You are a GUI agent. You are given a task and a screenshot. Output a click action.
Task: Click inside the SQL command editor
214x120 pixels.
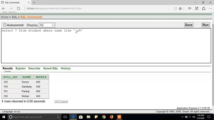106,46
